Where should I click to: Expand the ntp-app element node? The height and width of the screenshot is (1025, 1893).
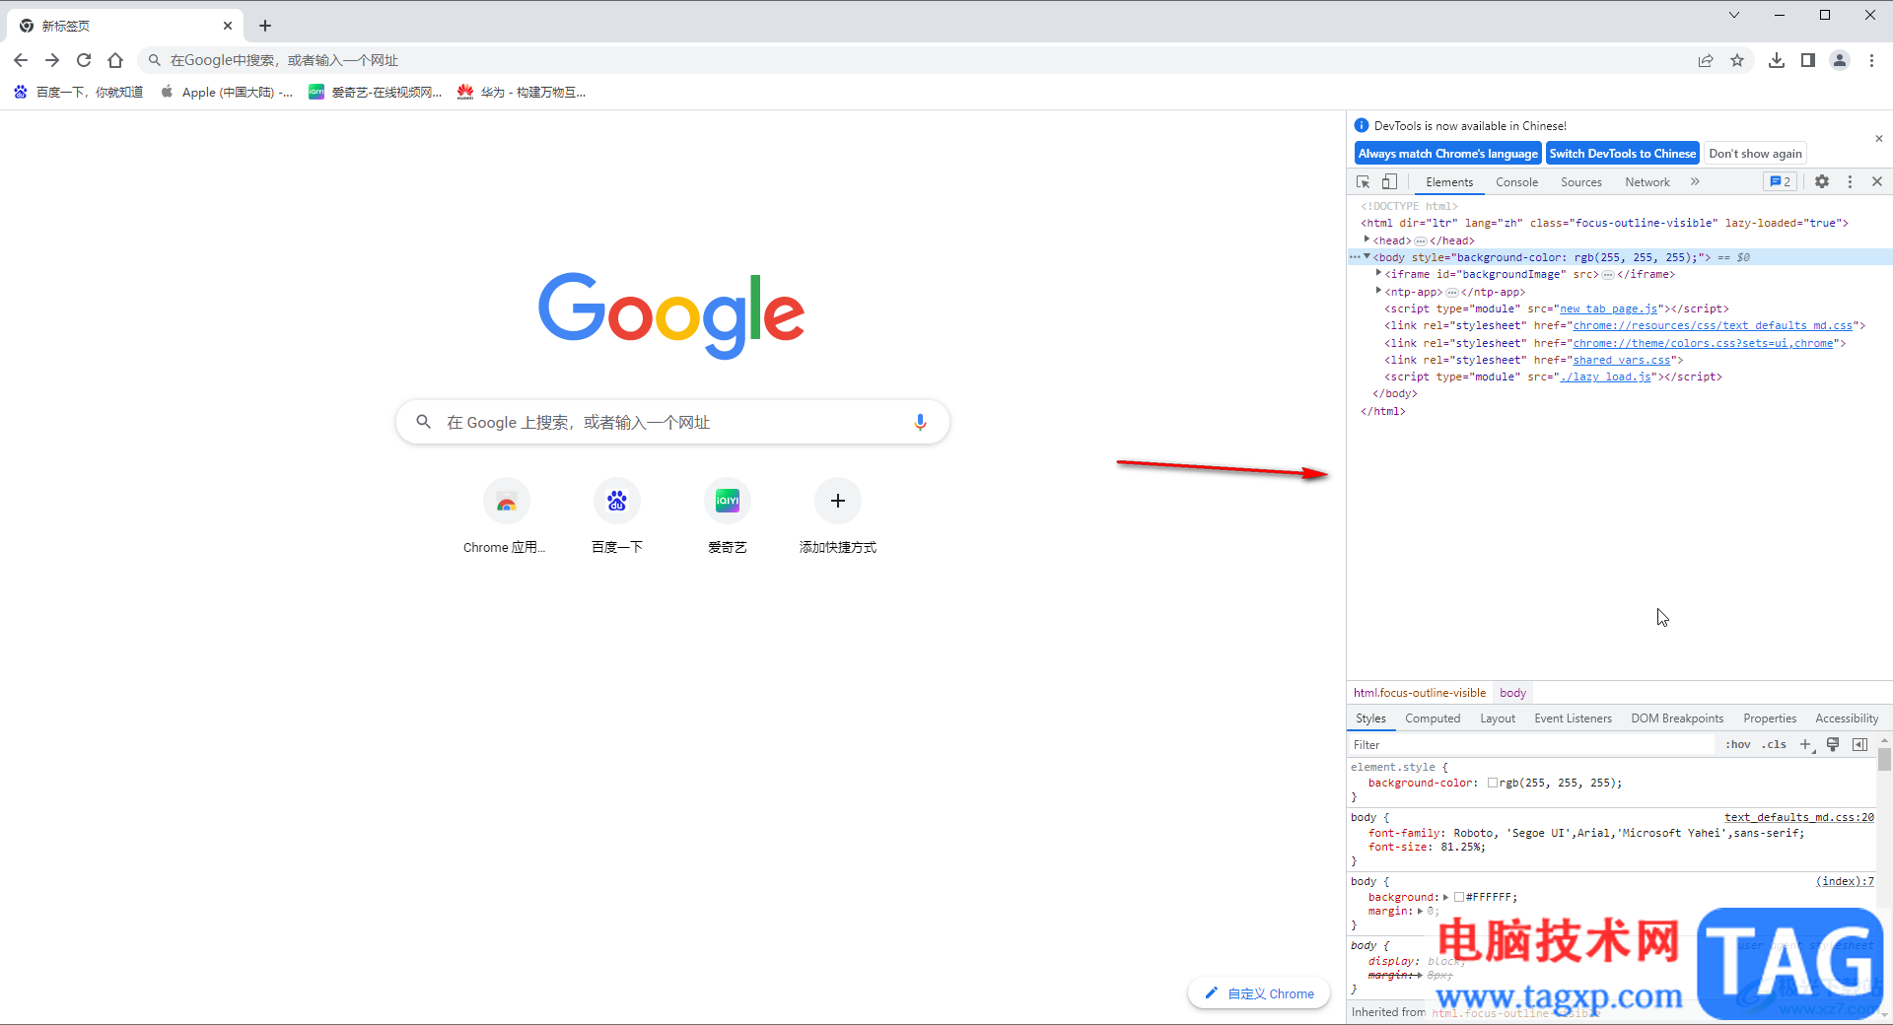(1378, 291)
